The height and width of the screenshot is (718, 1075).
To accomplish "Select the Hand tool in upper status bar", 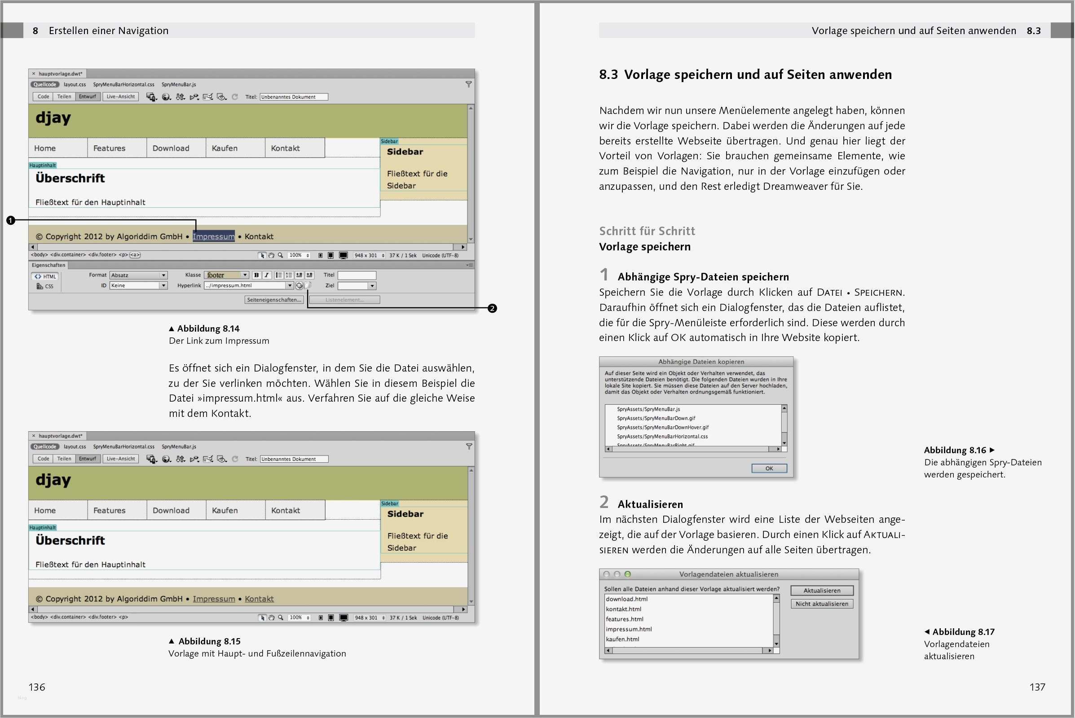I will click(x=271, y=255).
